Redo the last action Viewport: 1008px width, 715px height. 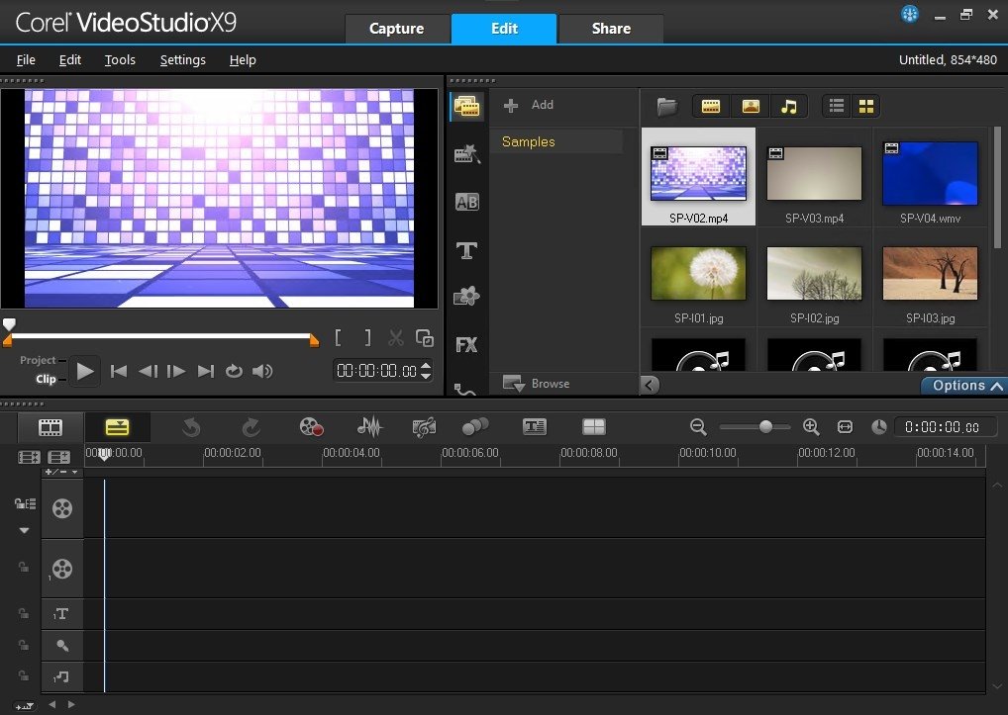pos(251,427)
